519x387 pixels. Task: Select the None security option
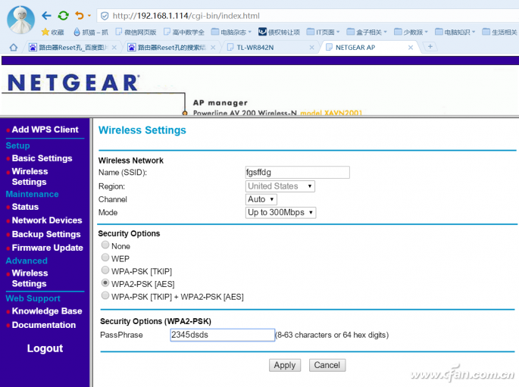(105, 245)
